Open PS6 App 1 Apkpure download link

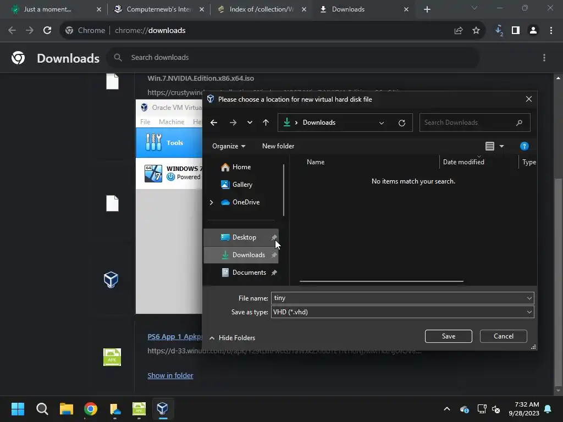[175, 337]
